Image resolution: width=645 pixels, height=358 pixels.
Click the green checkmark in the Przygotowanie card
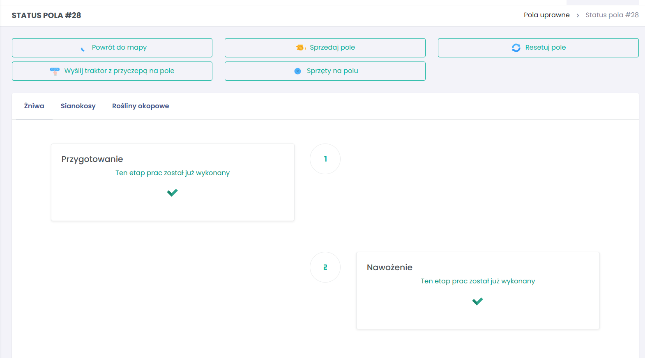(172, 193)
